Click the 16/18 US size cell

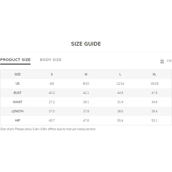(x=155, y=84)
